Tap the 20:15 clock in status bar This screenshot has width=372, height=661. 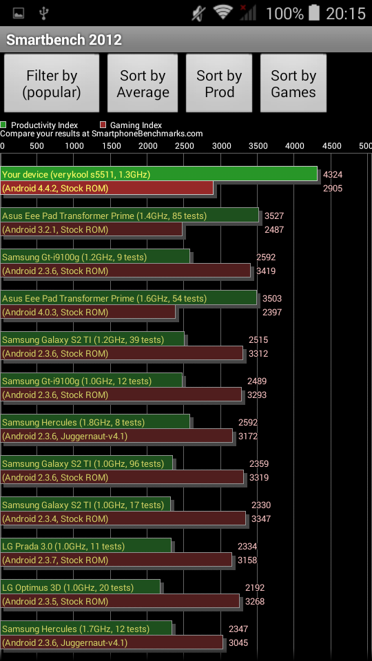pos(345,14)
